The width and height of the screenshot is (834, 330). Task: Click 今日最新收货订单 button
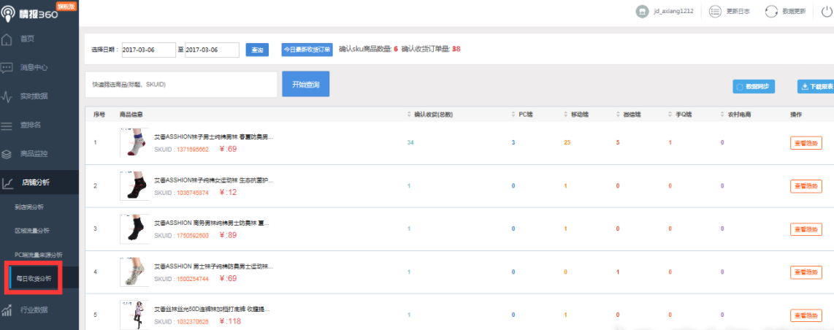(307, 50)
